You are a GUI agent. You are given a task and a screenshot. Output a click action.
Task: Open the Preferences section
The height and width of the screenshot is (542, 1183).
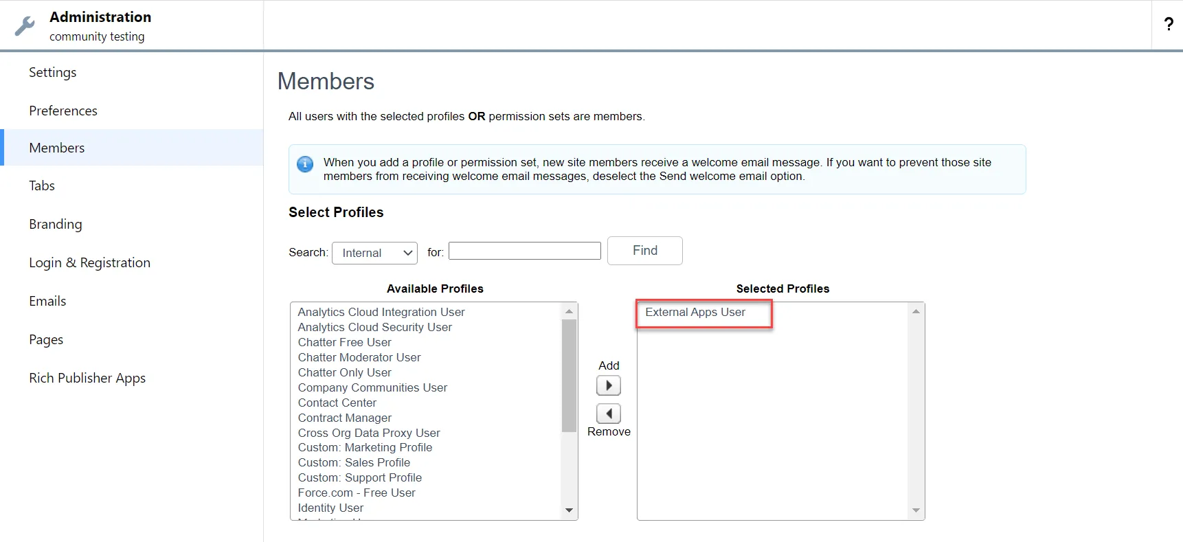63,111
